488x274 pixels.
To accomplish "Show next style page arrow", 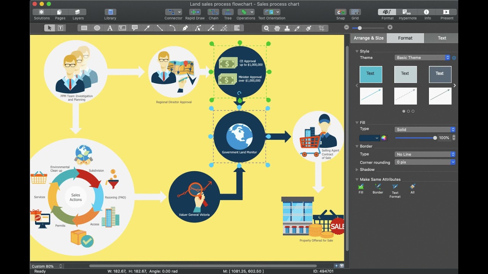I will [x=454, y=86].
